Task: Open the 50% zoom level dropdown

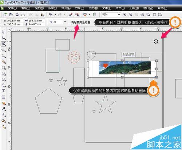Action: [x=119, y=15]
